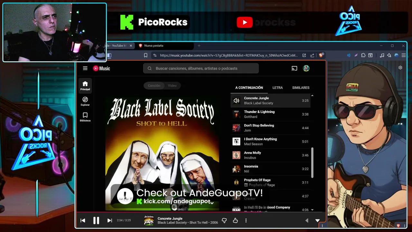This screenshot has width=412, height=232.
Task: Click the Concrete Jungle speaker icon in queue
Action: [x=236, y=101]
